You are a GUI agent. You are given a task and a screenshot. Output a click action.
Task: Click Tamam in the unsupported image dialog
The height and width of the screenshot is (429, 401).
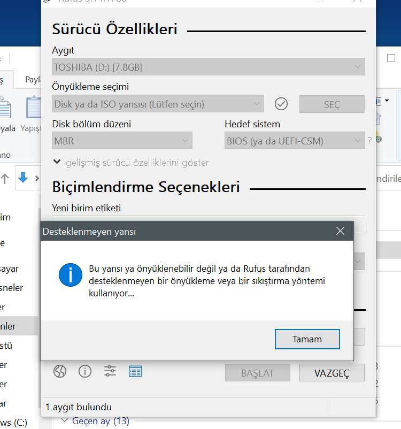point(307,339)
